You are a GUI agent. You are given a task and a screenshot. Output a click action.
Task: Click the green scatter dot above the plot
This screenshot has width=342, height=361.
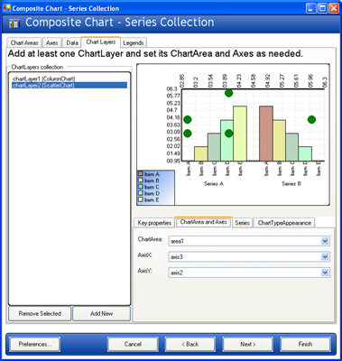click(228, 93)
